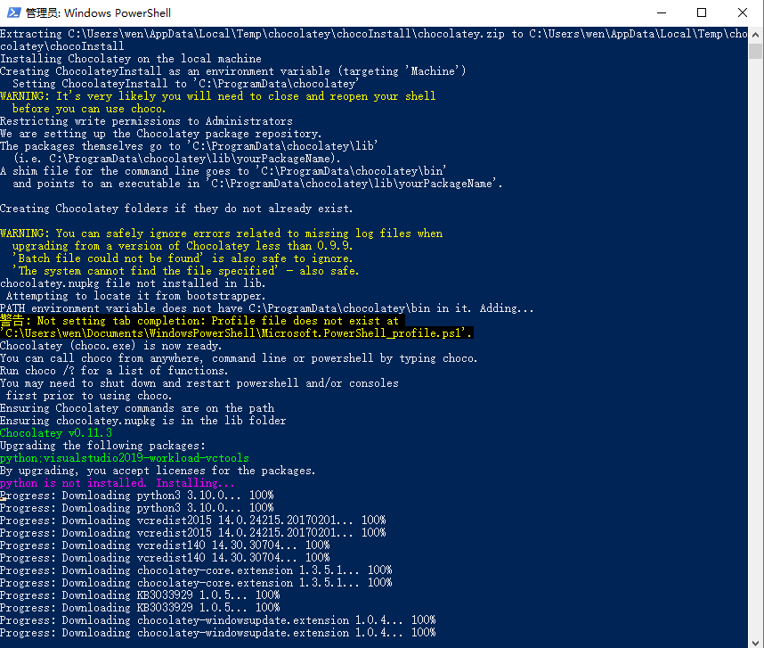Click the vertical scrollbar thumb
This screenshot has height=648, width=764.
[755, 51]
